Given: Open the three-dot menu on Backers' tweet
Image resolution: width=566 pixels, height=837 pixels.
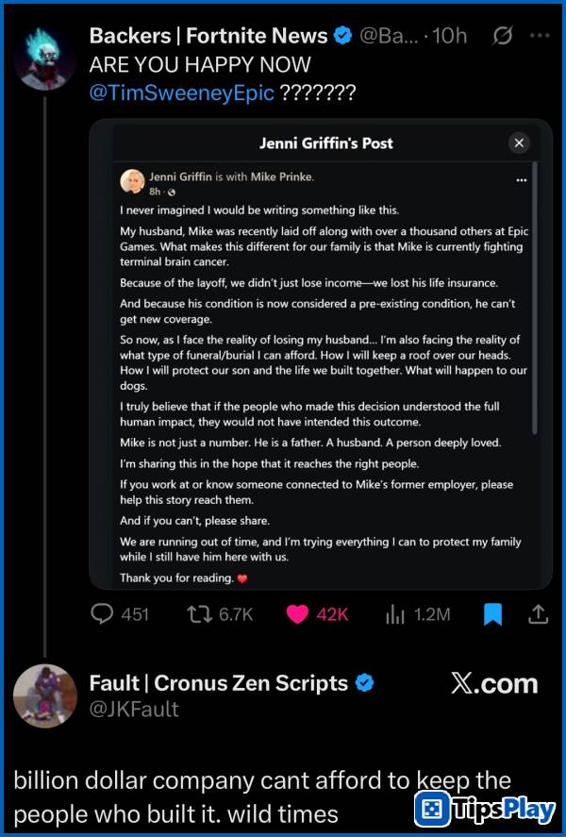Looking at the screenshot, I should coord(541,36).
